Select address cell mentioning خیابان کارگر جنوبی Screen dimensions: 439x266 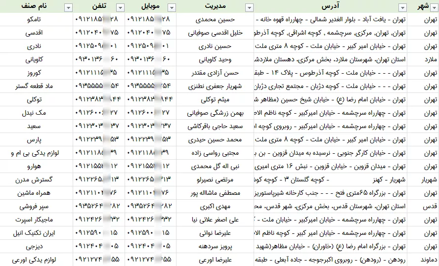[330, 153]
